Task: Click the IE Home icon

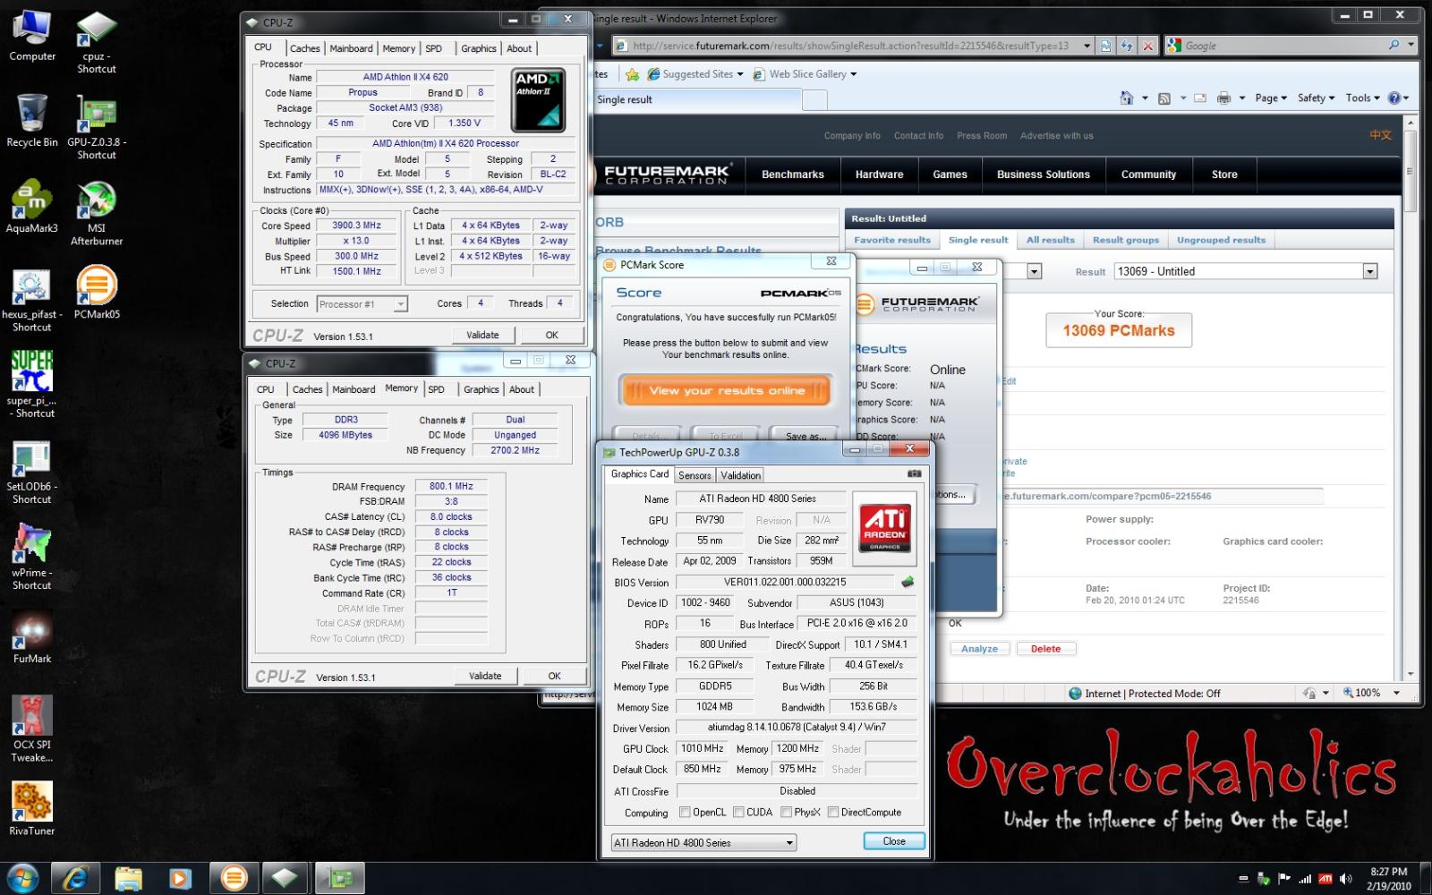Action: [x=1127, y=98]
